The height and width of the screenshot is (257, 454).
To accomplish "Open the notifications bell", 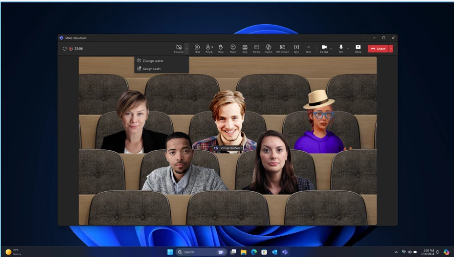I will coord(438,252).
